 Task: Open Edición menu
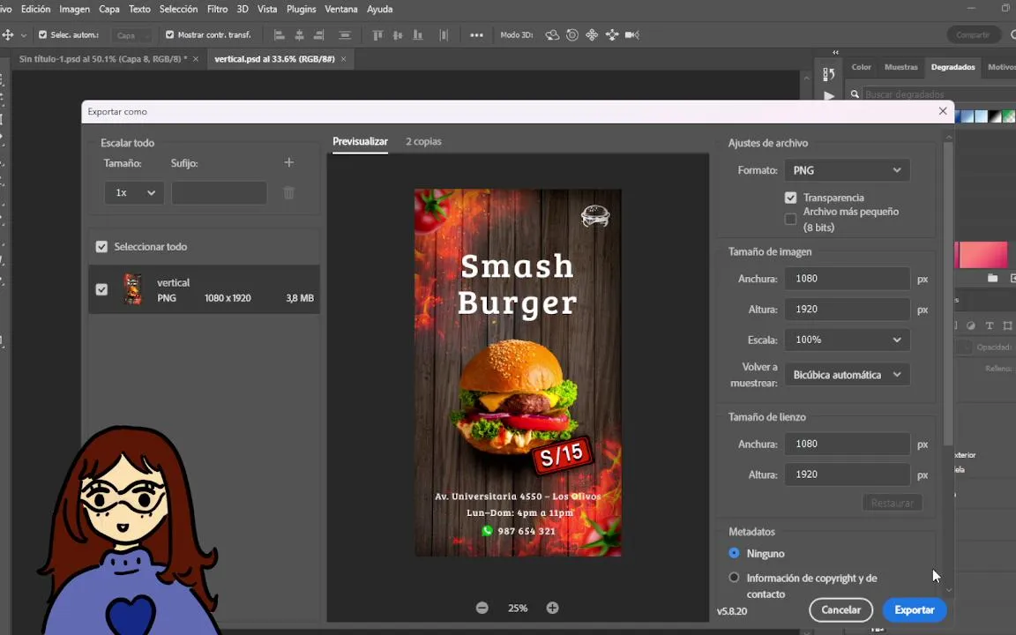click(35, 9)
